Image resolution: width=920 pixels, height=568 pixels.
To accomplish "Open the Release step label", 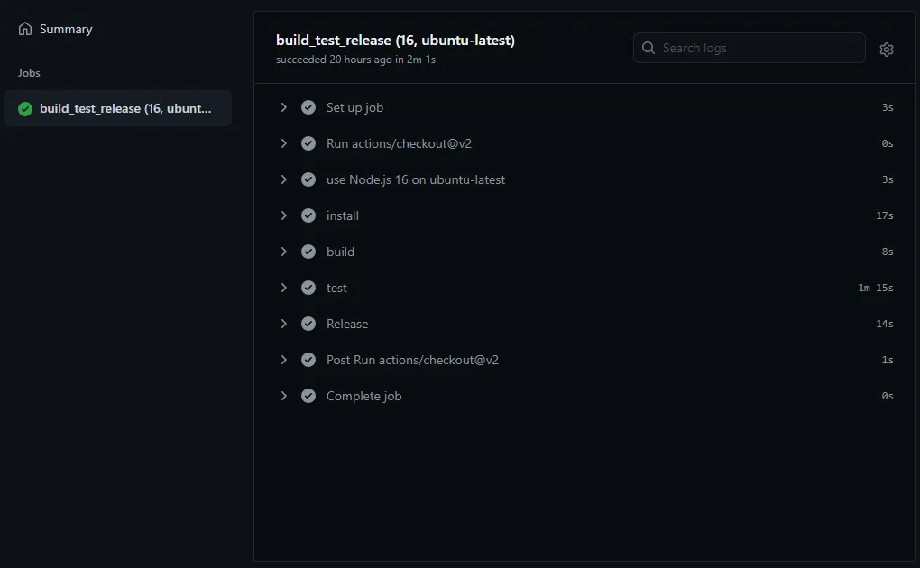I will pos(347,324).
